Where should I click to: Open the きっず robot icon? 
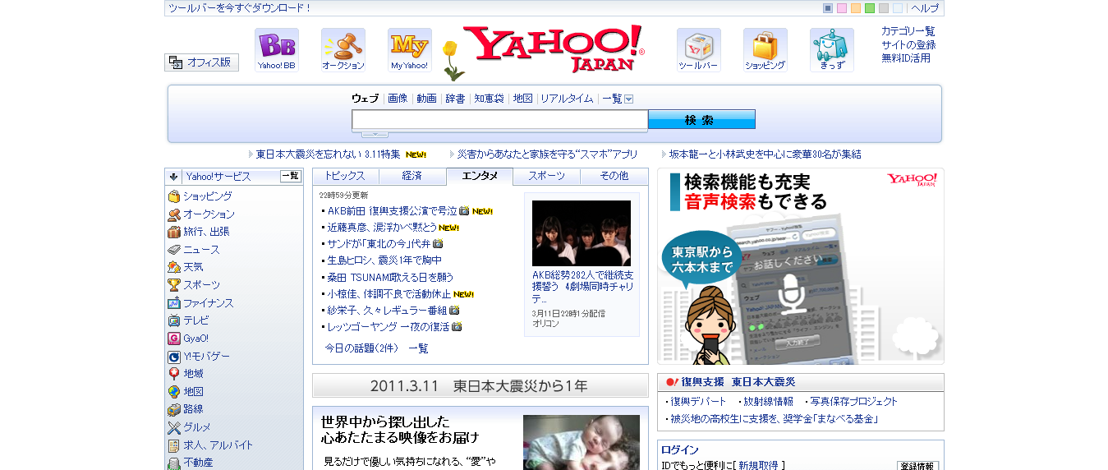(x=831, y=49)
